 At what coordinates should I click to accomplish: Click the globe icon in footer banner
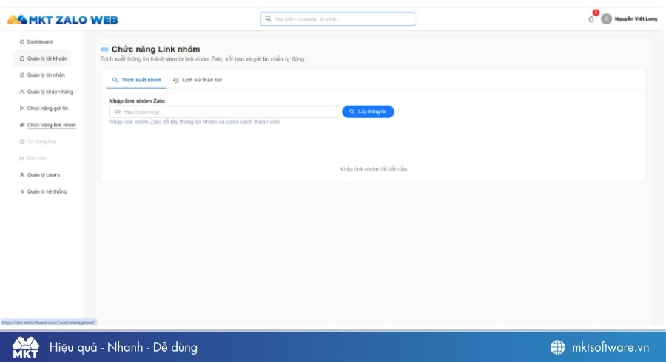[x=557, y=347]
